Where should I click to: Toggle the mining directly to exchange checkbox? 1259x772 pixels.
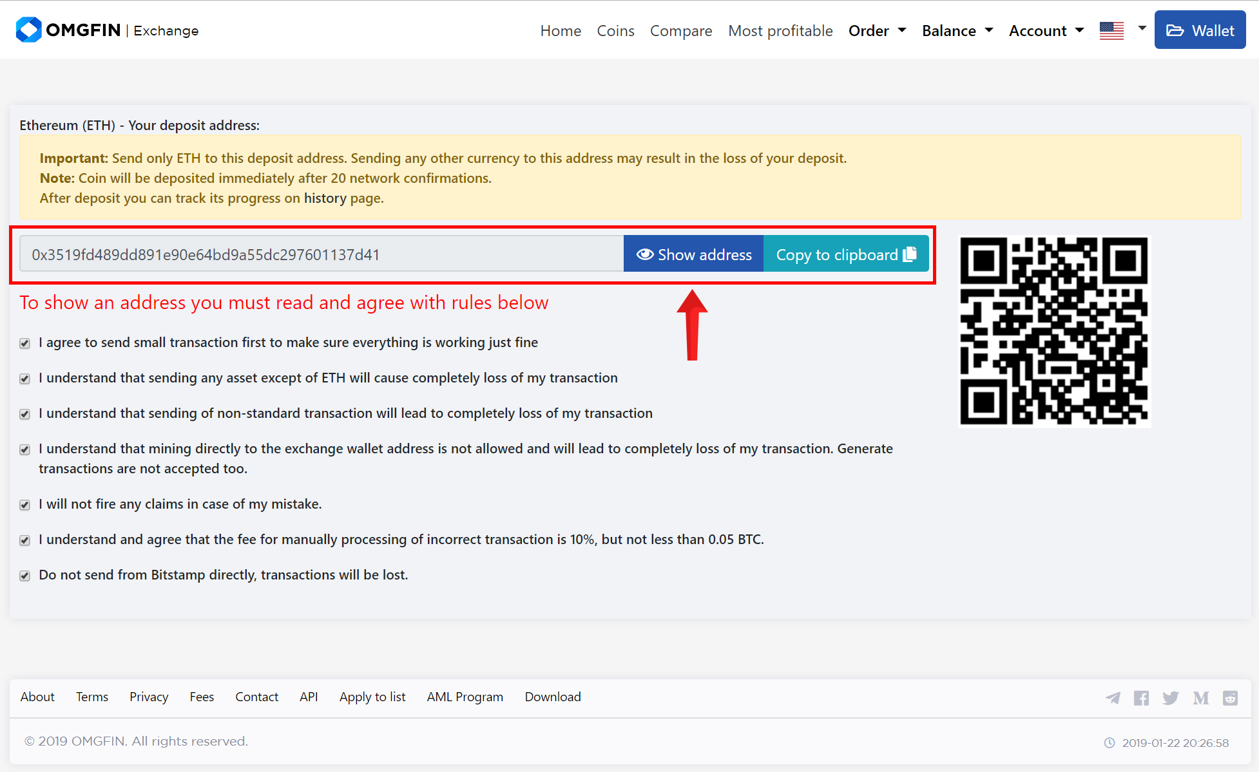pos(24,449)
